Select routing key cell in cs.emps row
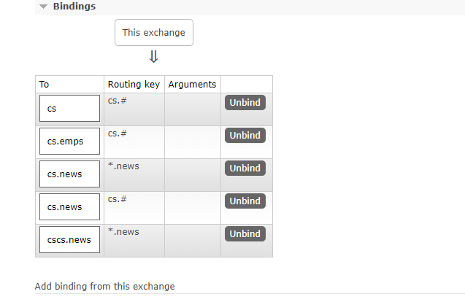The width and height of the screenshot is (465, 302). tap(118, 133)
